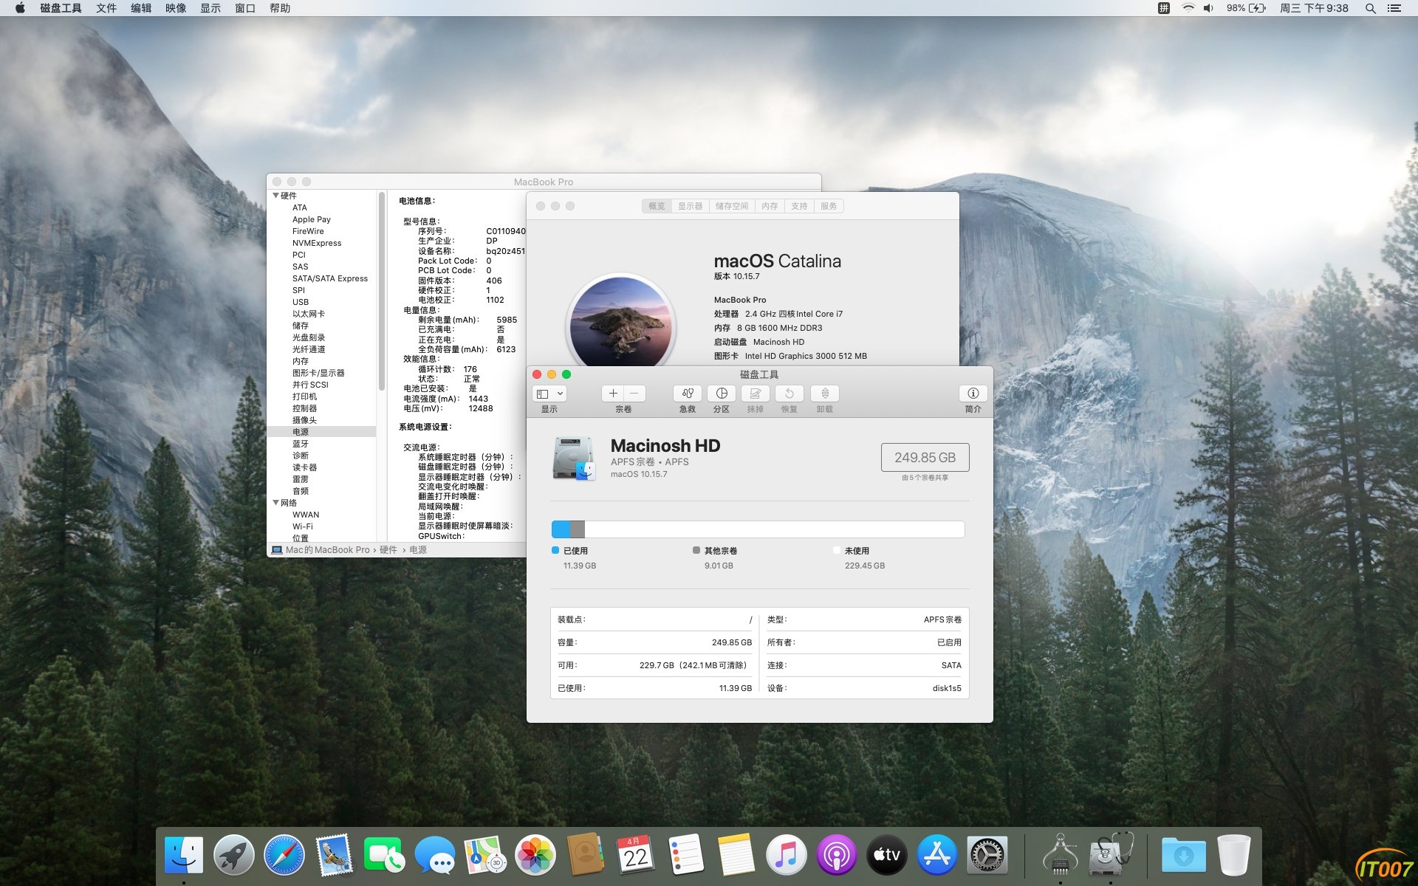Screen dimensions: 1418x886
Task: Open the 映像 menu
Action: (x=176, y=8)
